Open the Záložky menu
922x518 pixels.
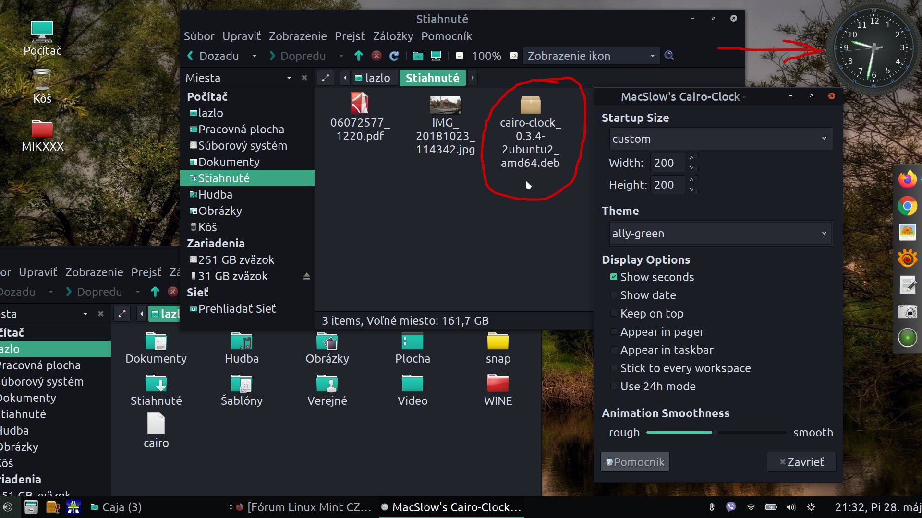(x=393, y=36)
